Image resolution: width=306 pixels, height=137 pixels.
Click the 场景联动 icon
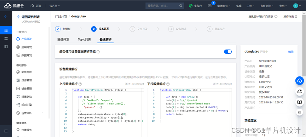coord(18,97)
